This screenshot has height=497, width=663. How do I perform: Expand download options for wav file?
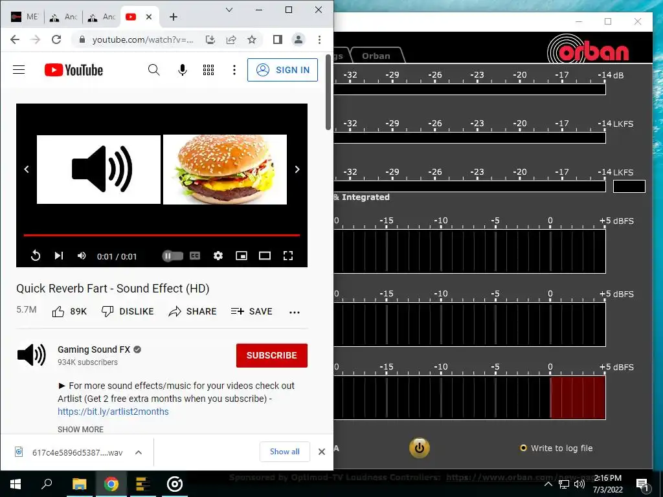139,452
